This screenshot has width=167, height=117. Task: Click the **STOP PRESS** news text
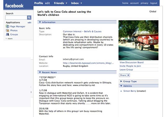click(x=47, y=77)
